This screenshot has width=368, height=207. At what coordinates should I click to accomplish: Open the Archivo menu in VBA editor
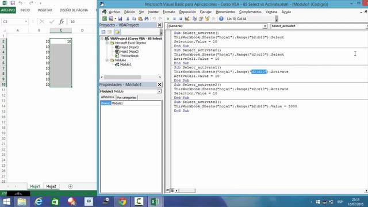114,11
